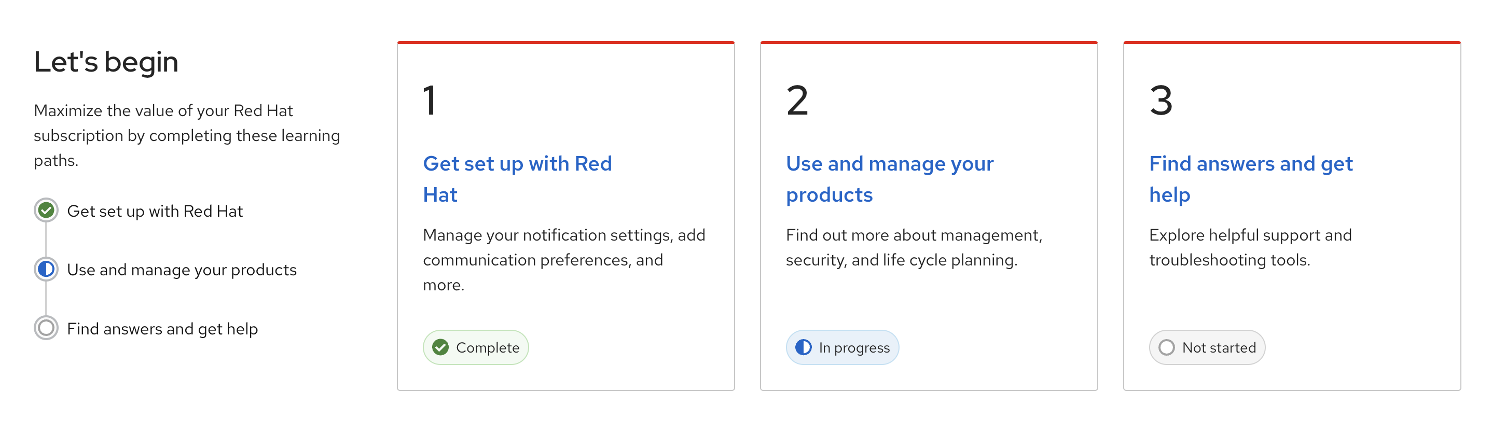Click green checkmark icon beside Get set up step

point(46,210)
